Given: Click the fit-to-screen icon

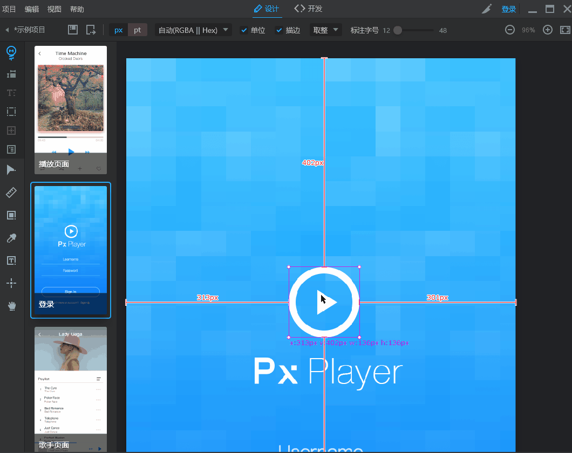Looking at the screenshot, I should (565, 30).
